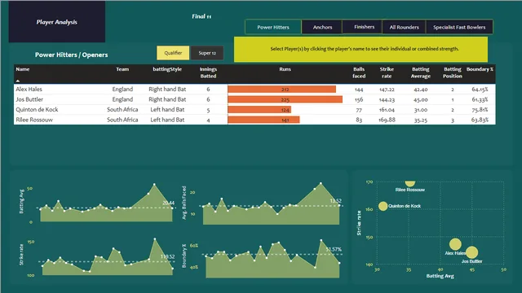Viewport: 522px width, 293px height.
Task: Click the Strike rate area chart peak
Action: 155,238
